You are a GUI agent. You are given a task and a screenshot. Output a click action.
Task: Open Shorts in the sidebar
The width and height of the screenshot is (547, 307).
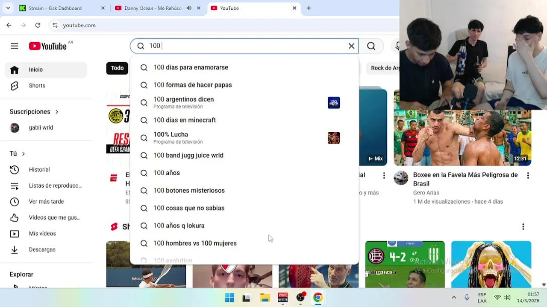coord(46,86)
